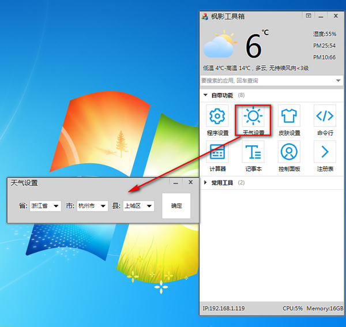Collapse the 自带功能 section
This screenshot has width=346, height=327.
205,95
